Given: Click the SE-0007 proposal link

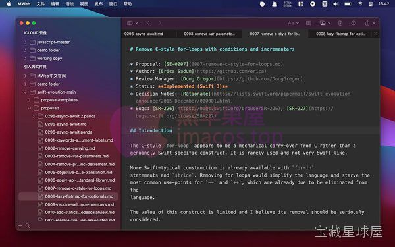Looking at the screenshot, I should (x=176, y=64).
